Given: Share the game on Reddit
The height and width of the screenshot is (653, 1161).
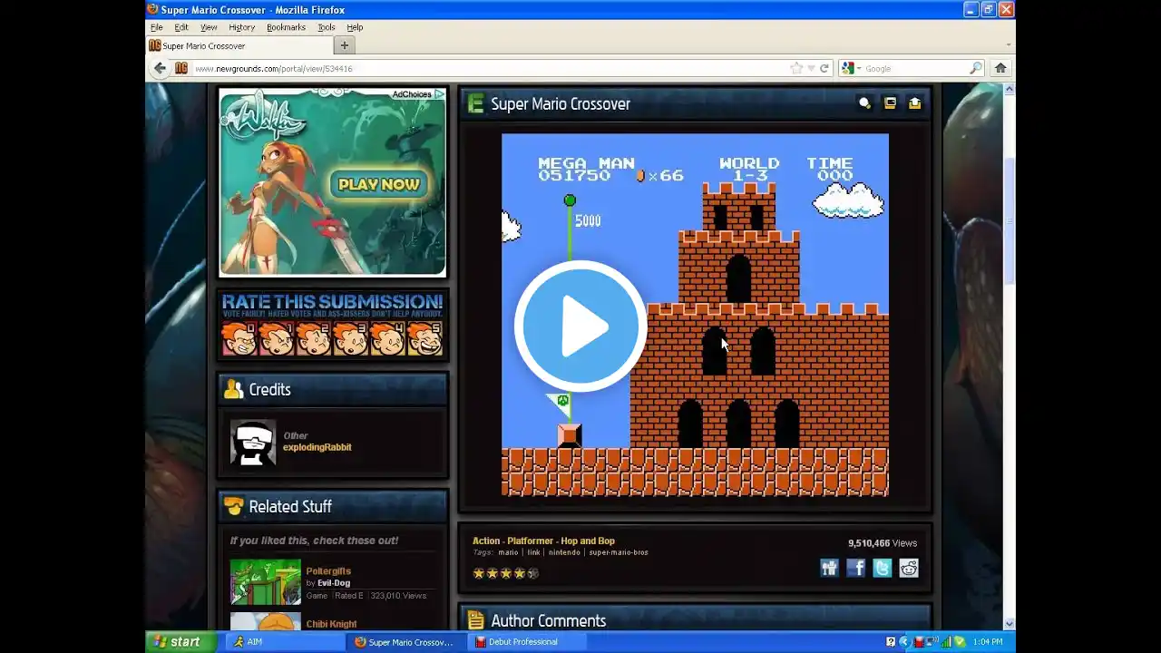Looking at the screenshot, I should pos(909,568).
